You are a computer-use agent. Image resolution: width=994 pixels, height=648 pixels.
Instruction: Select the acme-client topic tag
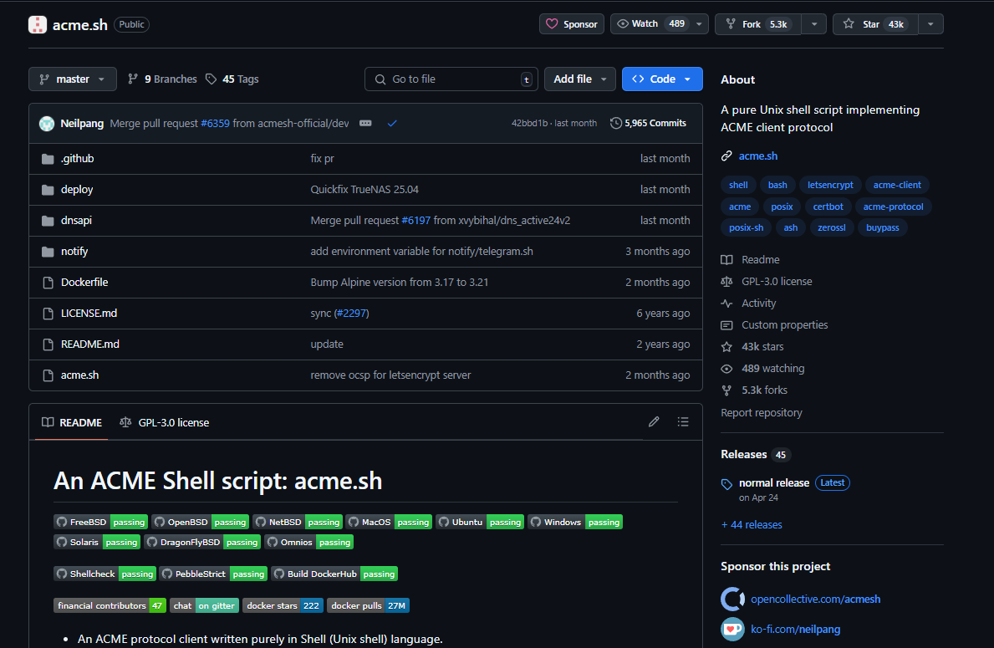coord(897,185)
